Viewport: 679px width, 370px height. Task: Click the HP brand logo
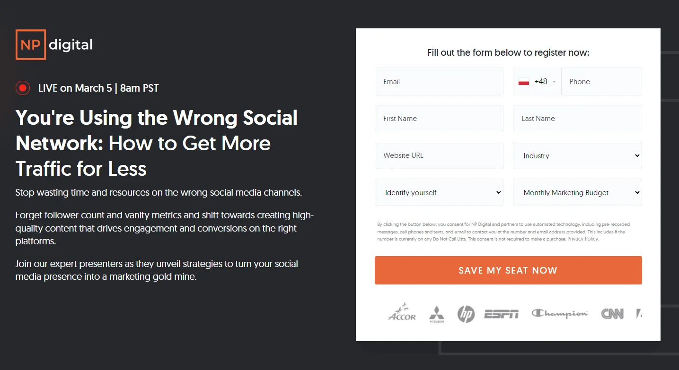tap(466, 313)
